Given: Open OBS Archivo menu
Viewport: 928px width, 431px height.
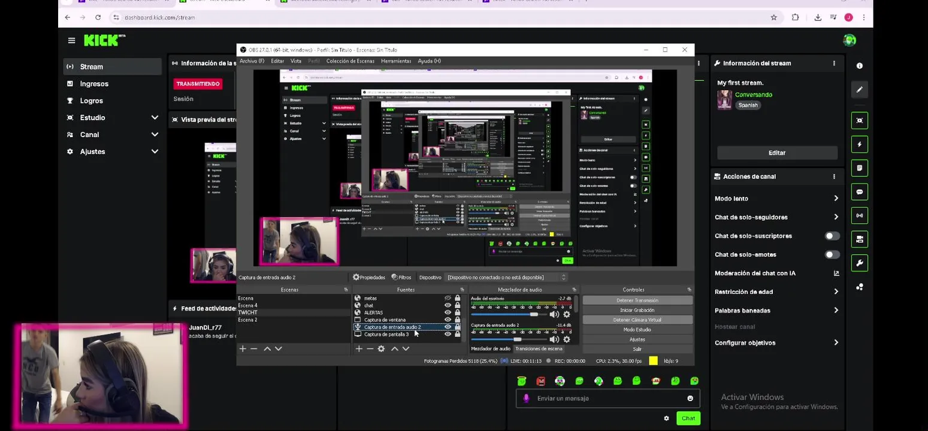Looking at the screenshot, I should click(x=252, y=61).
